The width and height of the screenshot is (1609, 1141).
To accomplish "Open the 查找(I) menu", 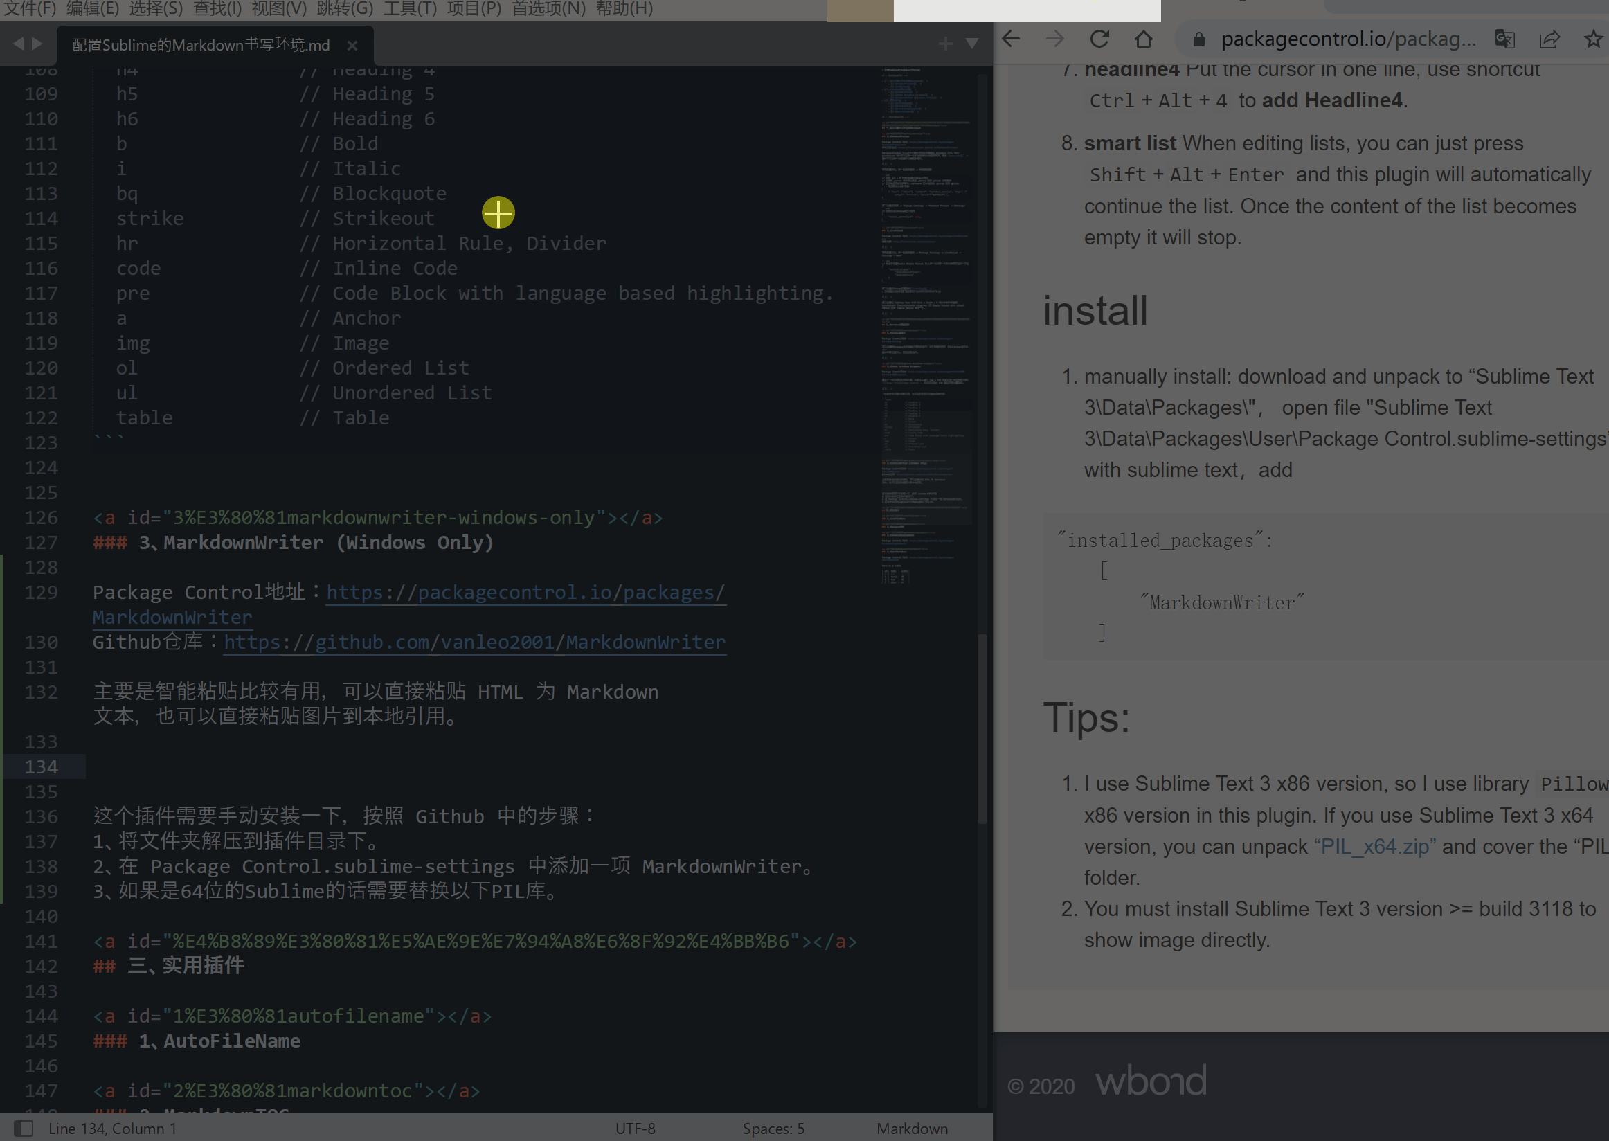I will click(218, 8).
